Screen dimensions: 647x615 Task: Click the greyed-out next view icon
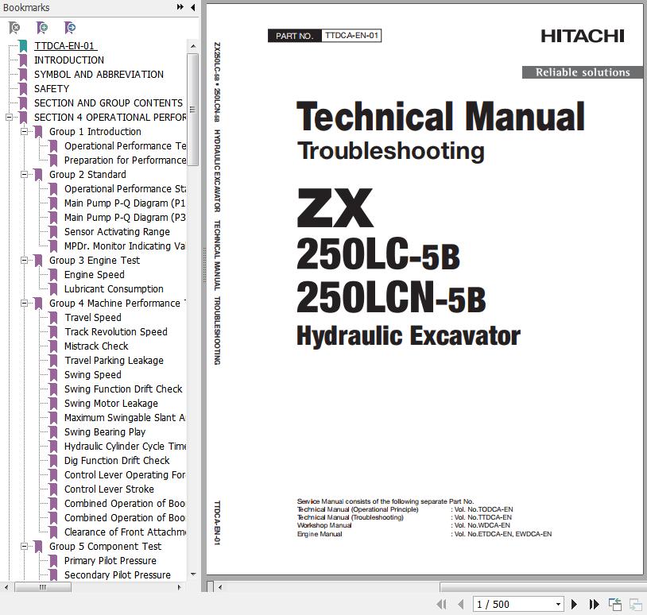pyautogui.click(x=635, y=605)
